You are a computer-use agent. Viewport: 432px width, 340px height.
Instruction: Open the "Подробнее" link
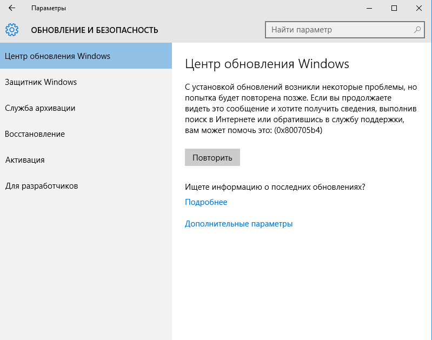pyautogui.click(x=206, y=202)
